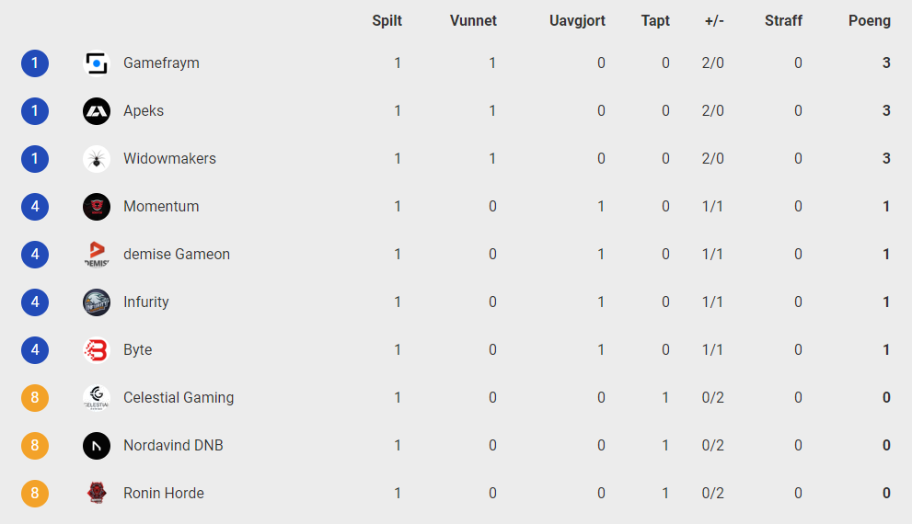The image size is (912, 524).
Task: Select the Ronin Horde team name
Action: coord(164,493)
